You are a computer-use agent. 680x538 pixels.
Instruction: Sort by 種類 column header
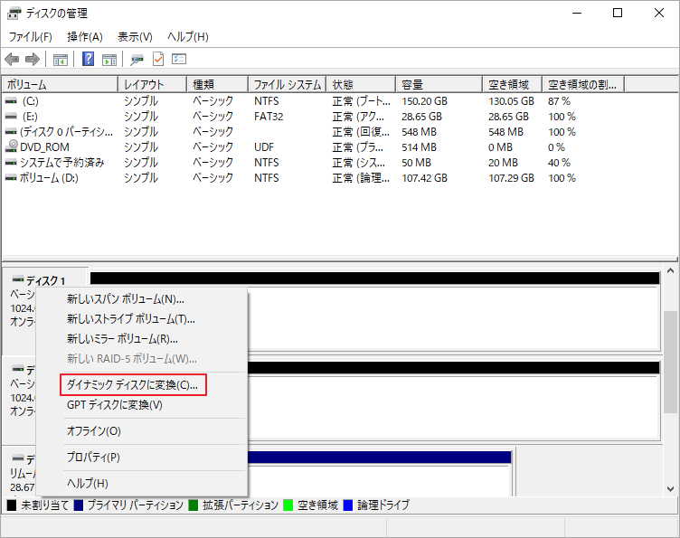coord(218,84)
